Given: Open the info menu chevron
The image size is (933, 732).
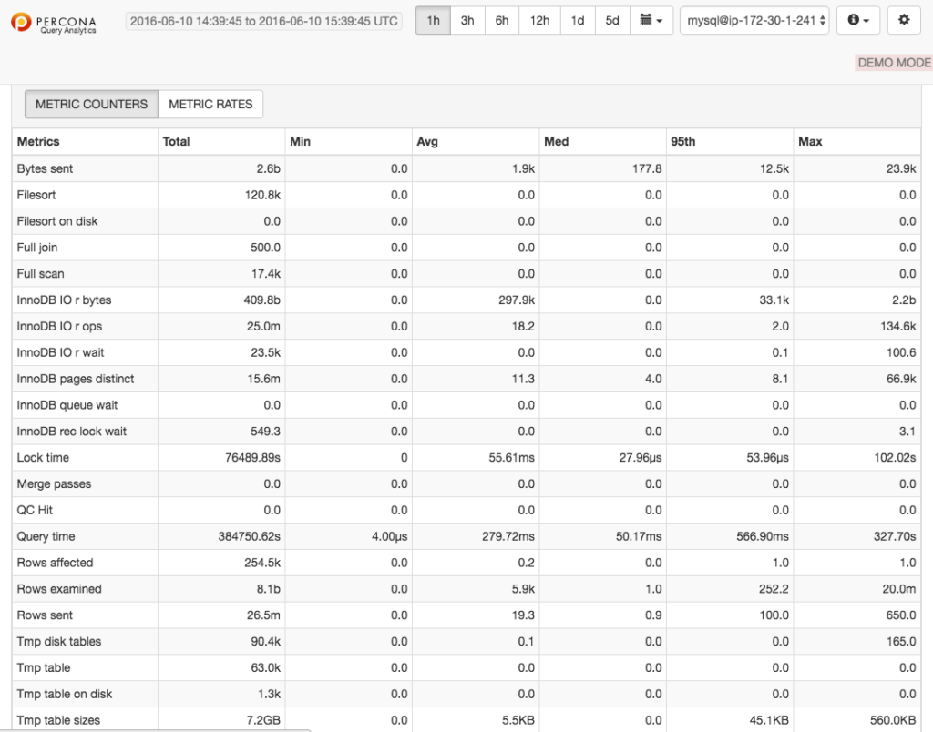Looking at the screenshot, I should (864, 20).
